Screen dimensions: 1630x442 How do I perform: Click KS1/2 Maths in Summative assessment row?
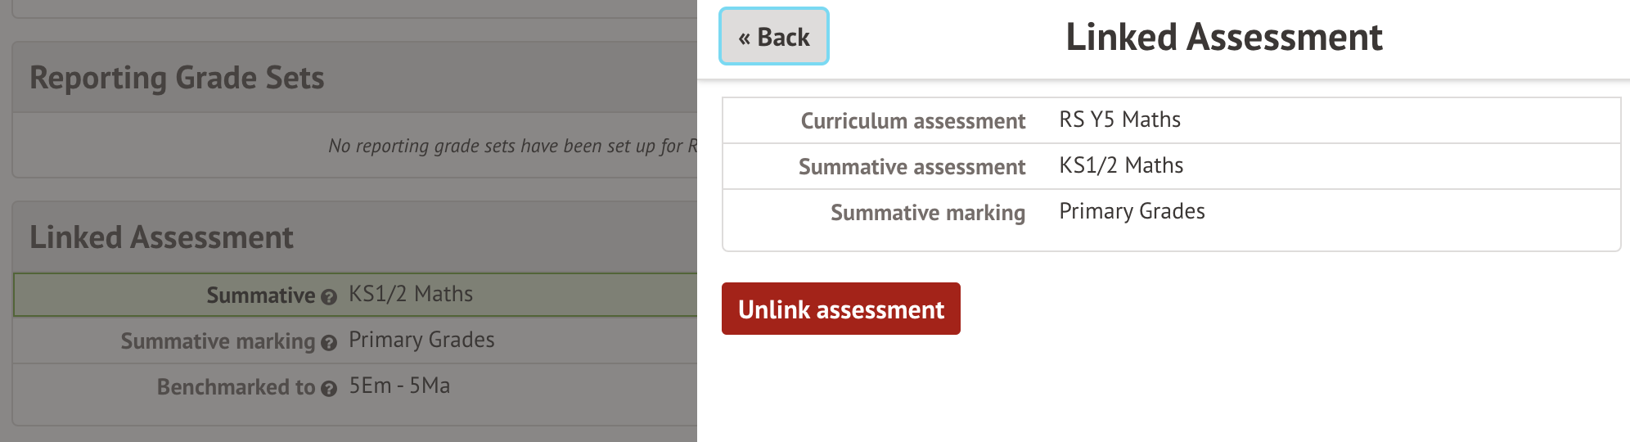coord(1121,166)
